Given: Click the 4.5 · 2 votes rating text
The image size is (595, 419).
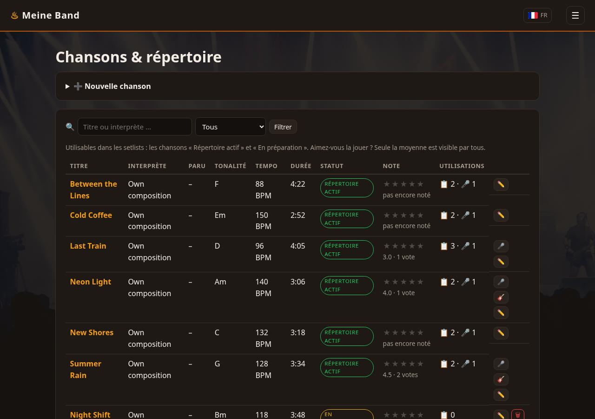Looking at the screenshot, I should click(400, 375).
